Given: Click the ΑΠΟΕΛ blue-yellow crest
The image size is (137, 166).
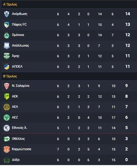Looking at the screenshot, I should (7, 67).
